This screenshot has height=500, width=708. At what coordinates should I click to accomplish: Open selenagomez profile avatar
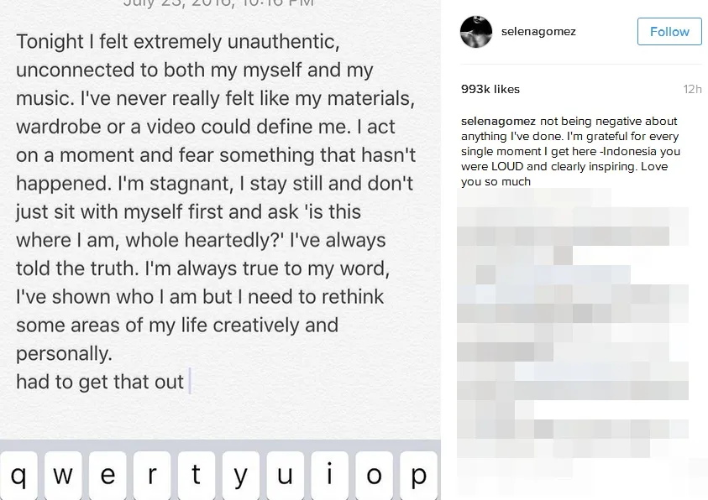(x=475, y=31)
